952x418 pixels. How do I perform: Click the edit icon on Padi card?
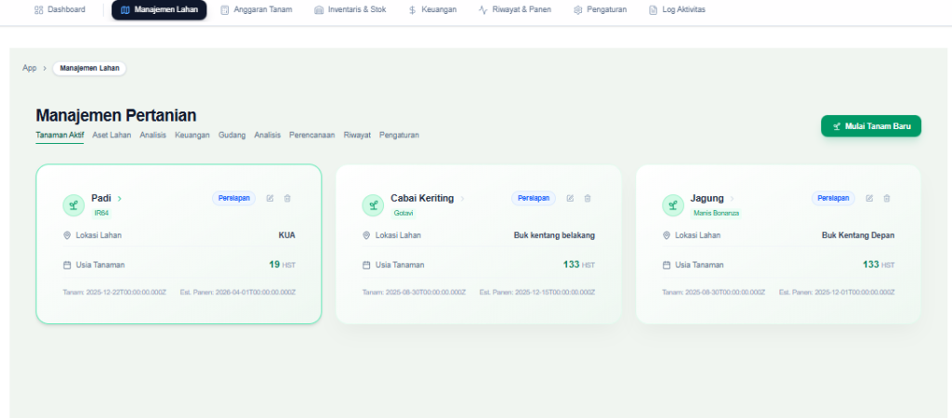click(x=271, y=198)
